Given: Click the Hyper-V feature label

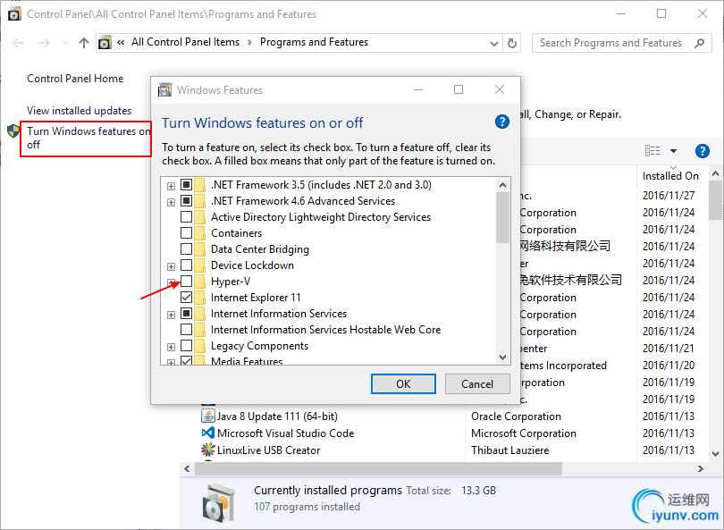Looking at the screenshot, I should pyautogui.click(x=231, y=282).
